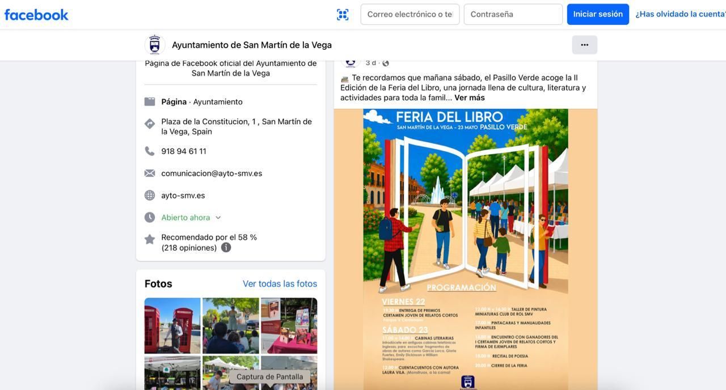The width and height of the screenshot is (726, 390).
Task: Click the opening hours clock icon
Action: coord(150,218)
